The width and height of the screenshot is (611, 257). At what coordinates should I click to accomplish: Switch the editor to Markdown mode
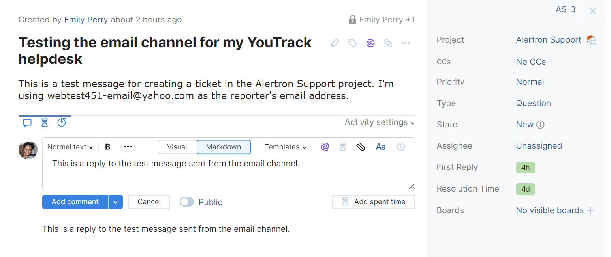tap(224, 147)
